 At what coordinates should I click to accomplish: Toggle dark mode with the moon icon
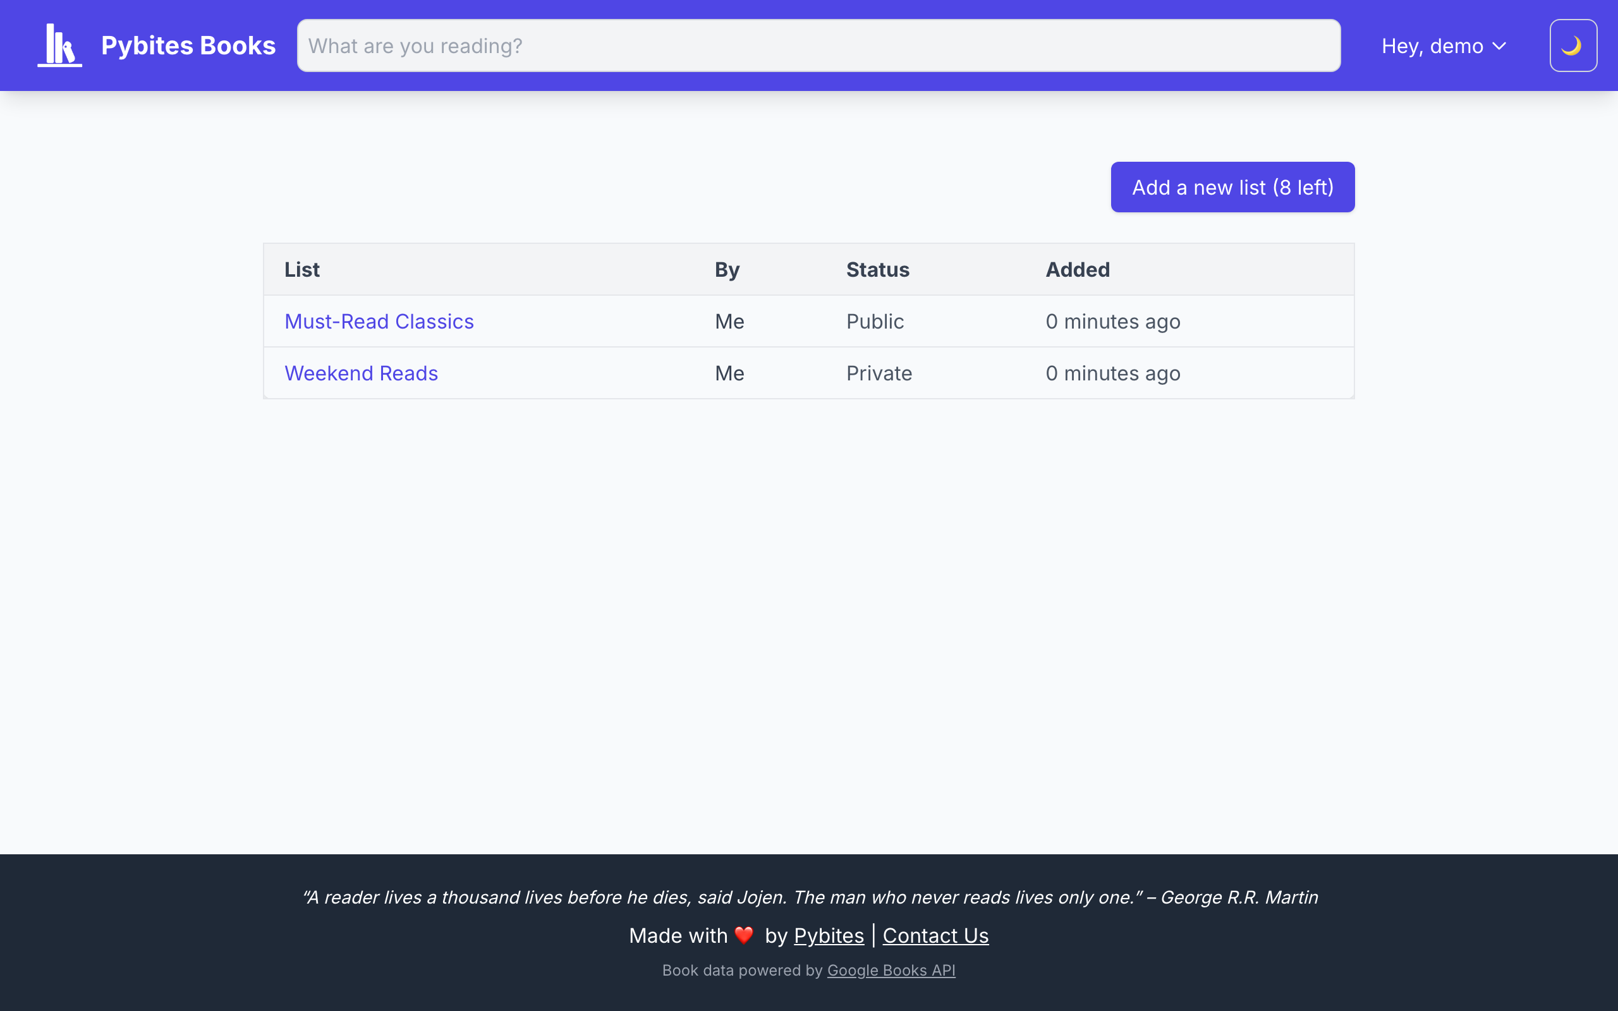point(1572,45)
